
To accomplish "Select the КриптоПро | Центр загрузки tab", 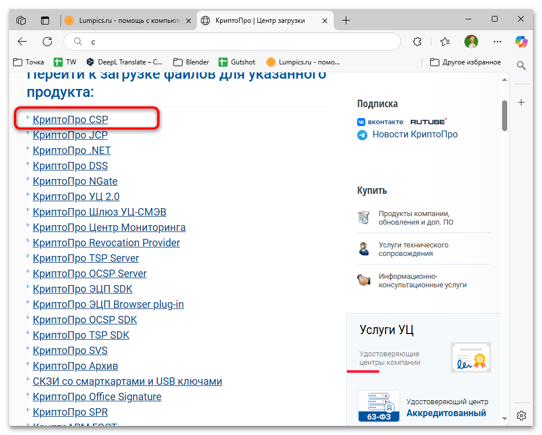I will pyautogui.click(x=265, y=21).
